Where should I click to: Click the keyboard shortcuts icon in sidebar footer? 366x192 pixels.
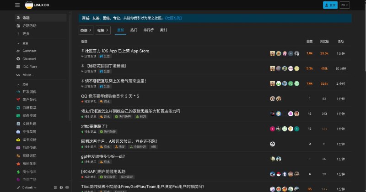pos(67,187)
